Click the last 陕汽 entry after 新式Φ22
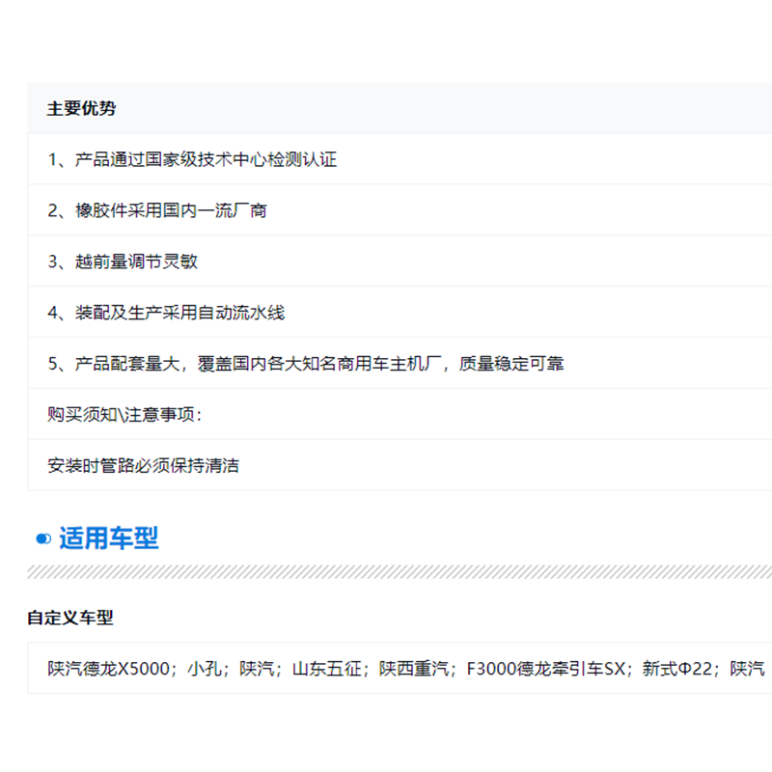 pos(747,669)
